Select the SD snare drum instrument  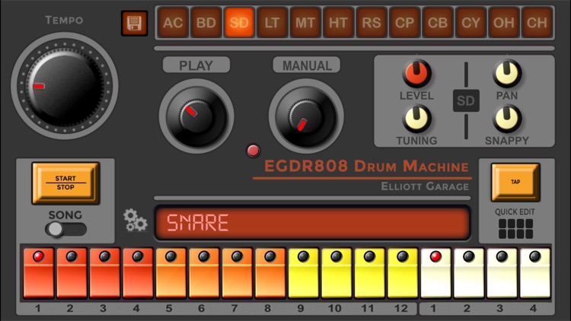pos(239,23)
